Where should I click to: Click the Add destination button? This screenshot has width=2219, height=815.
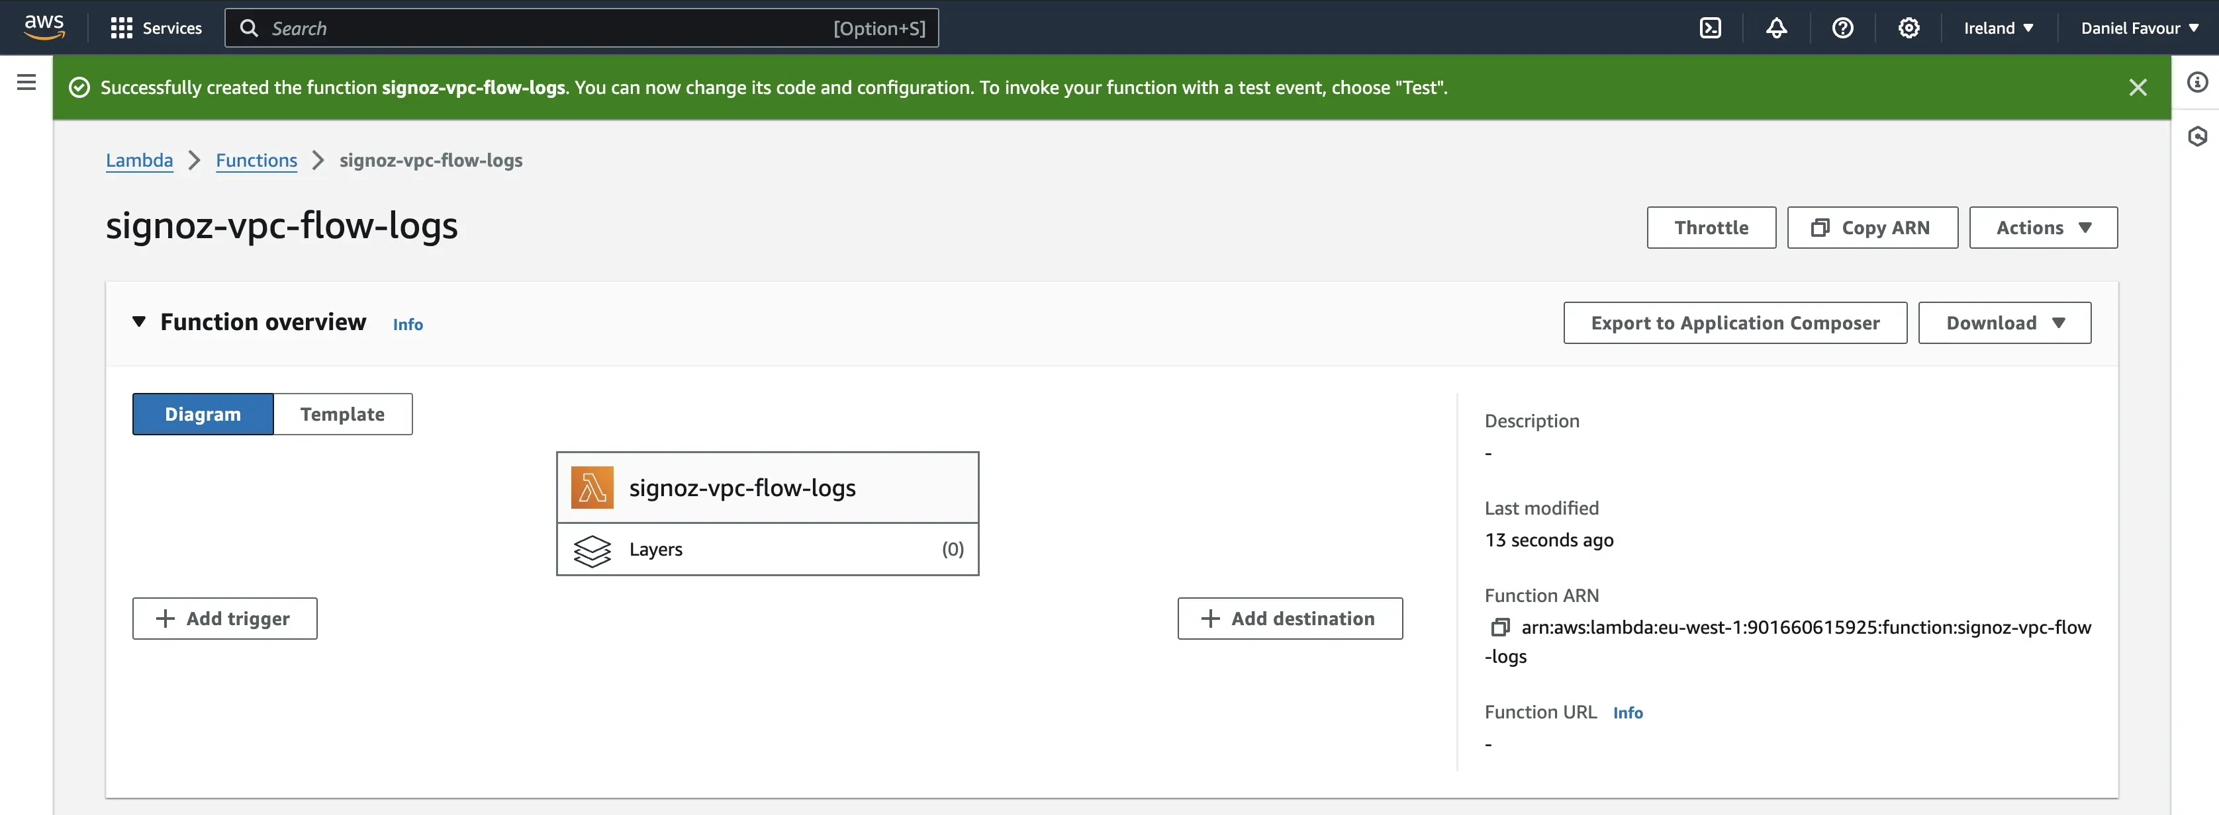(1290, 619)
